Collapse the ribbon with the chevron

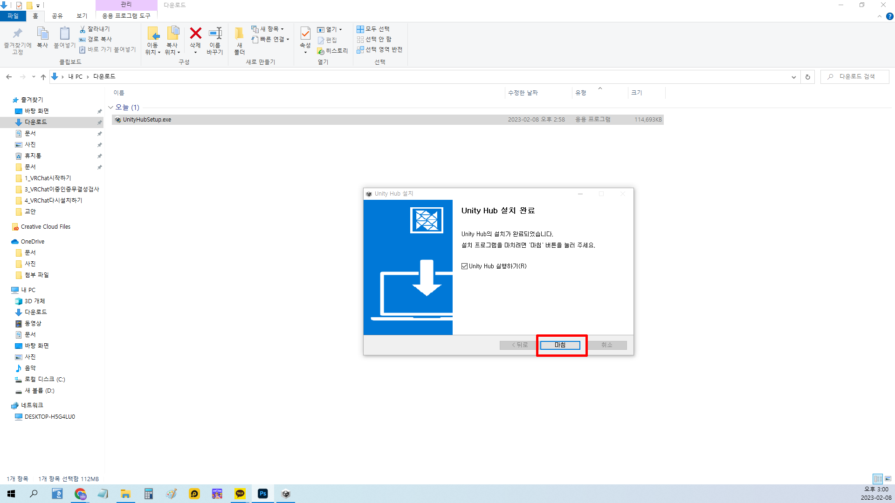point(880,16)
